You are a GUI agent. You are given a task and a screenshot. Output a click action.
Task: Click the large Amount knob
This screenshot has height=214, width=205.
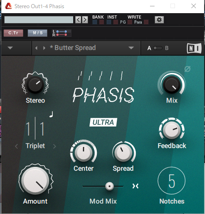[35, 181]
